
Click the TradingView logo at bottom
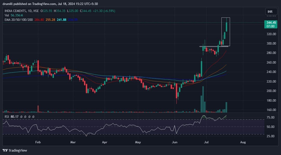[x=15, y=150]
